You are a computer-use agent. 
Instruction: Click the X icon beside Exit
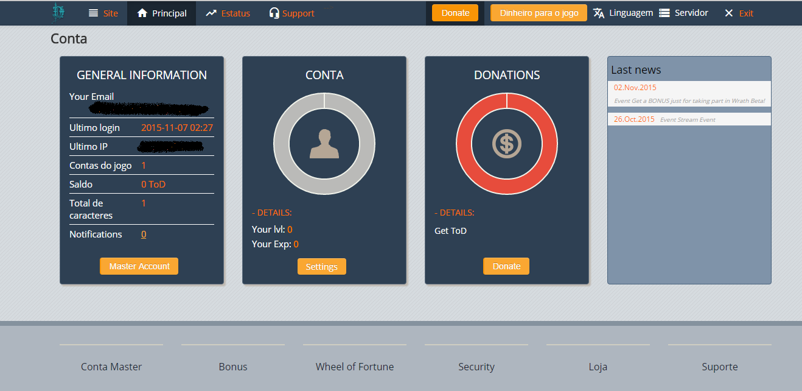(728, 13)
